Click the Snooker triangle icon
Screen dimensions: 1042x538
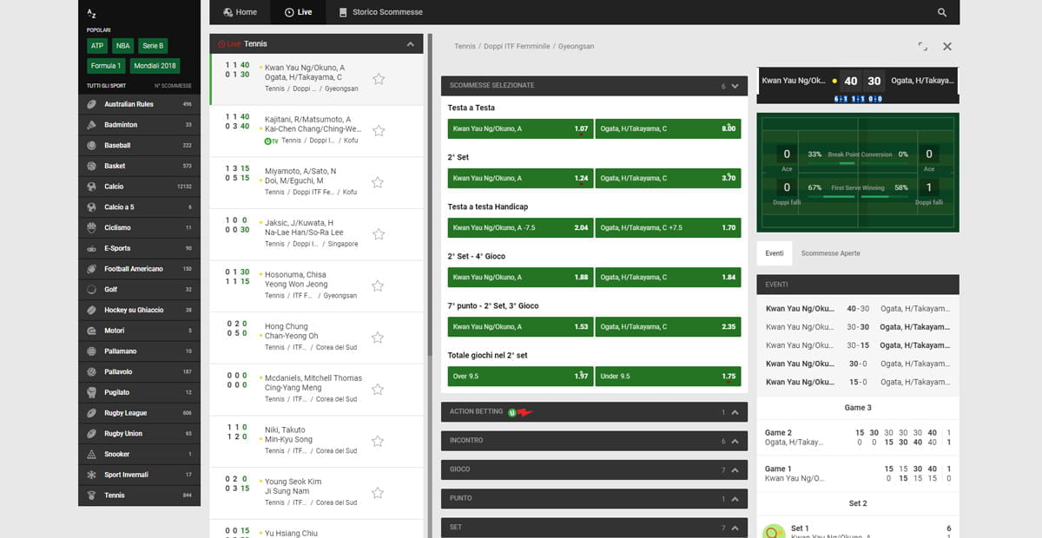coord(92,454)
